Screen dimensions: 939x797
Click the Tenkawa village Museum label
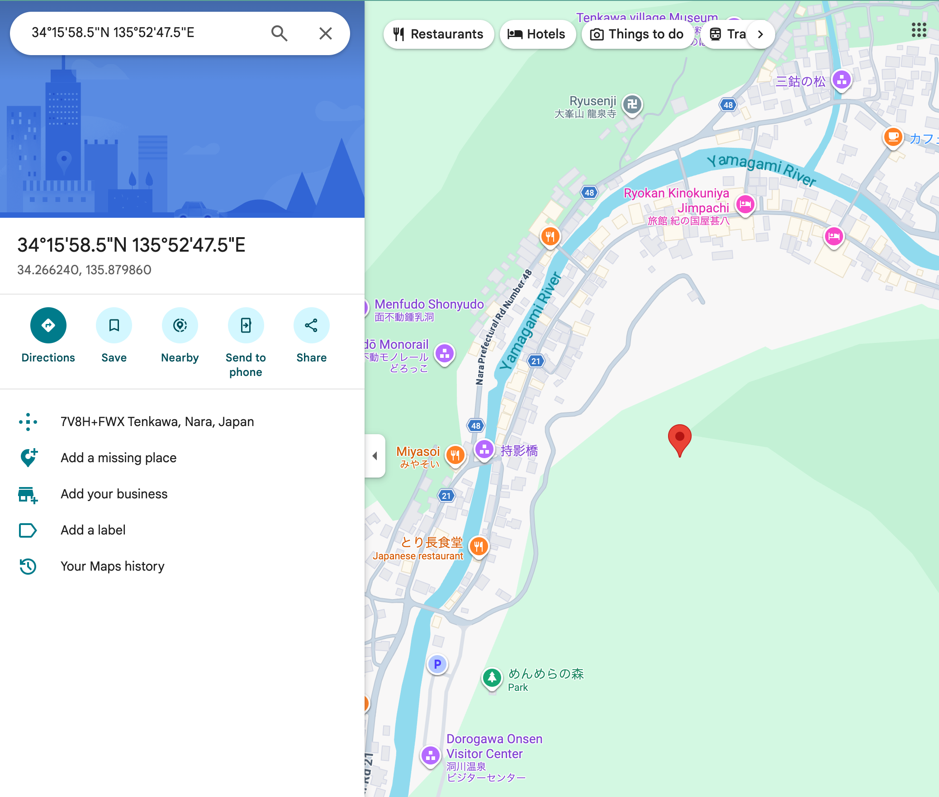(647, 18)
